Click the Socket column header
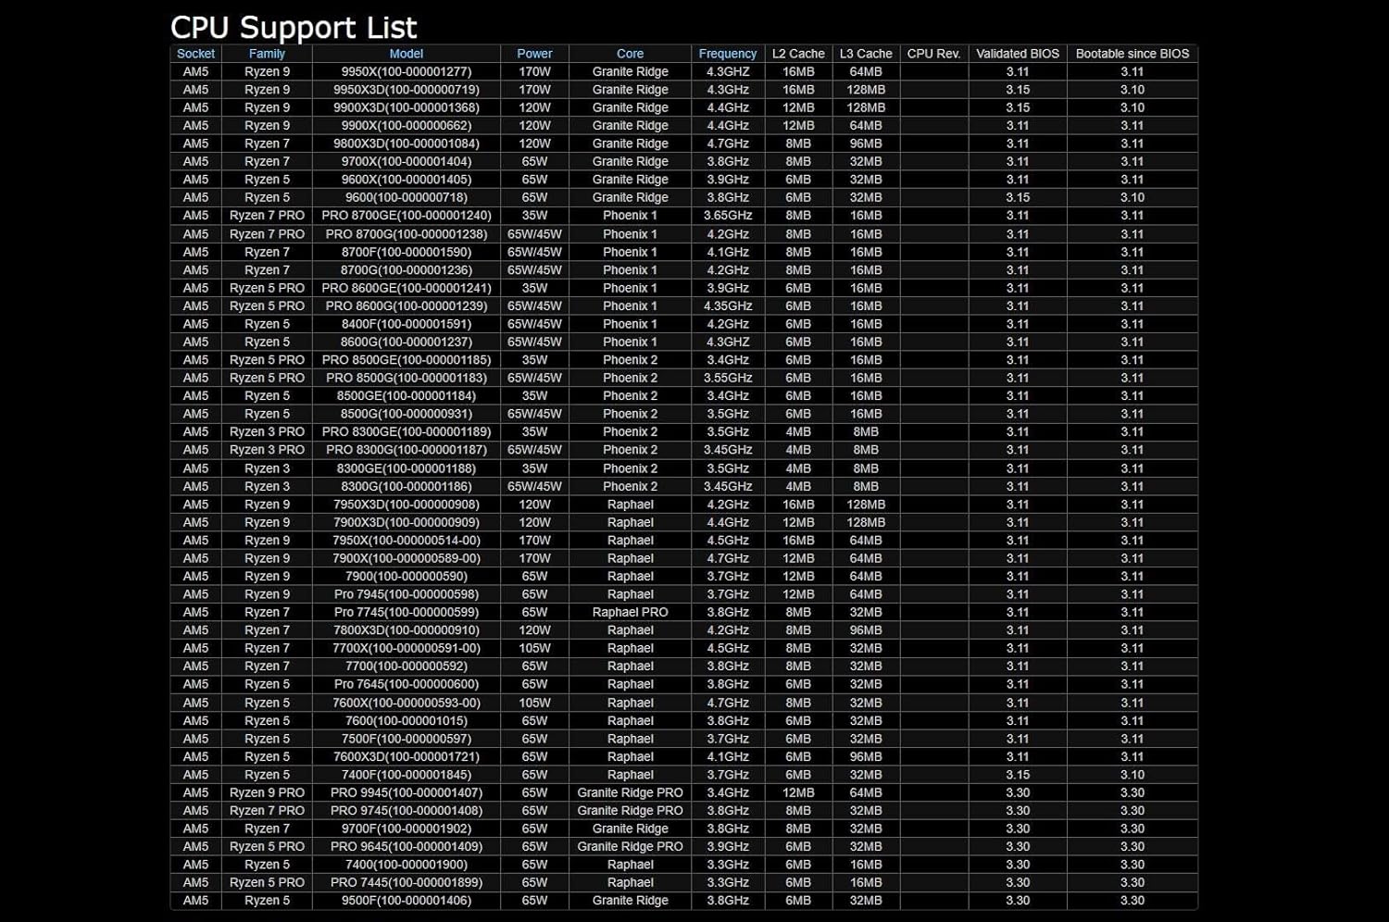The height and width of the screenshot is (922, 1389). pyautogui.click(x=195, y=54)
